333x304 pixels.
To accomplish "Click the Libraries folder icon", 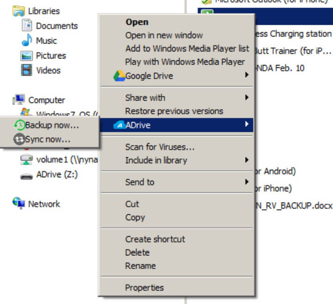I will 19,11.
